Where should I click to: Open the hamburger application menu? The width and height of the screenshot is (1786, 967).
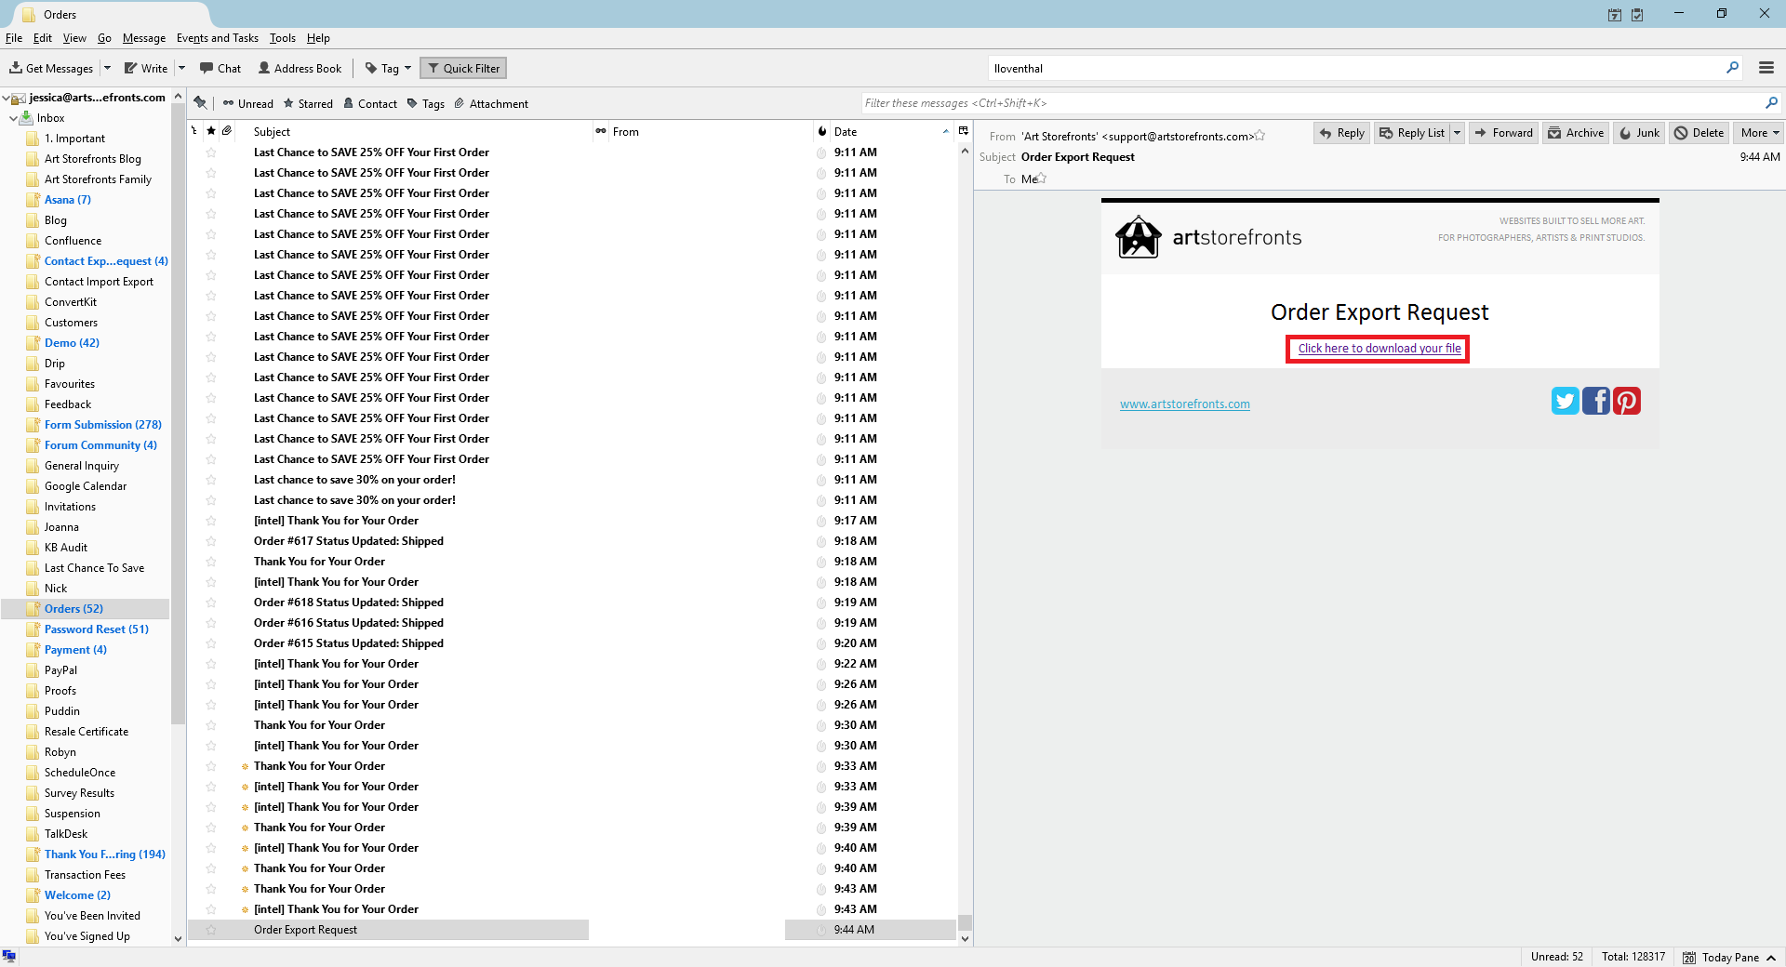click(x=1766, y=68)
